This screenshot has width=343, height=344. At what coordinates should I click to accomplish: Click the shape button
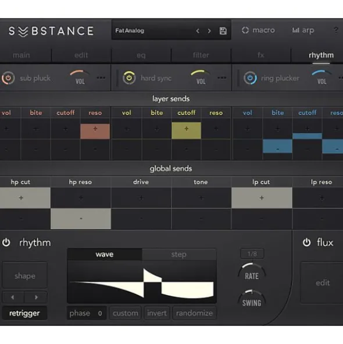pyautogui.click(x=25, y=275)
